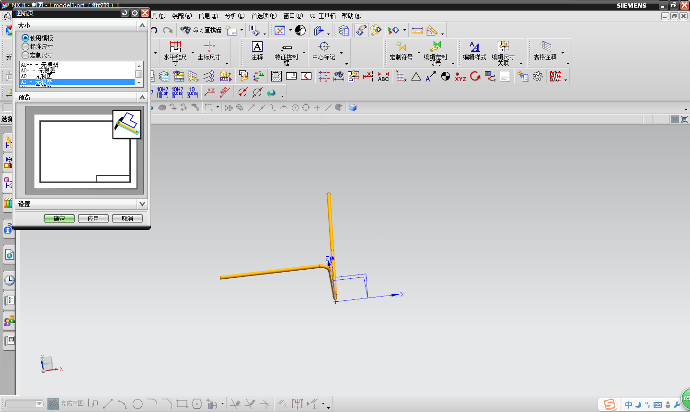Screen dimensions: 690x412
Task: Expand the 设置 settings section
Action: tap(142, 204)
